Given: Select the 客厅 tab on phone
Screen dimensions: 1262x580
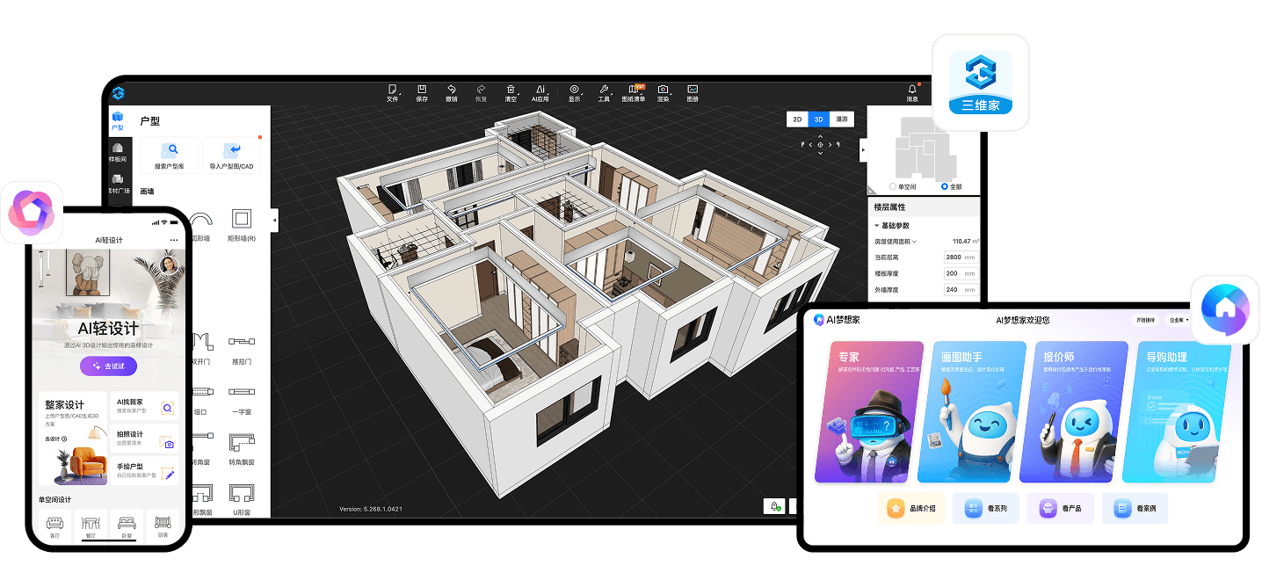Looking at the screenshot, I should [54, 526].
